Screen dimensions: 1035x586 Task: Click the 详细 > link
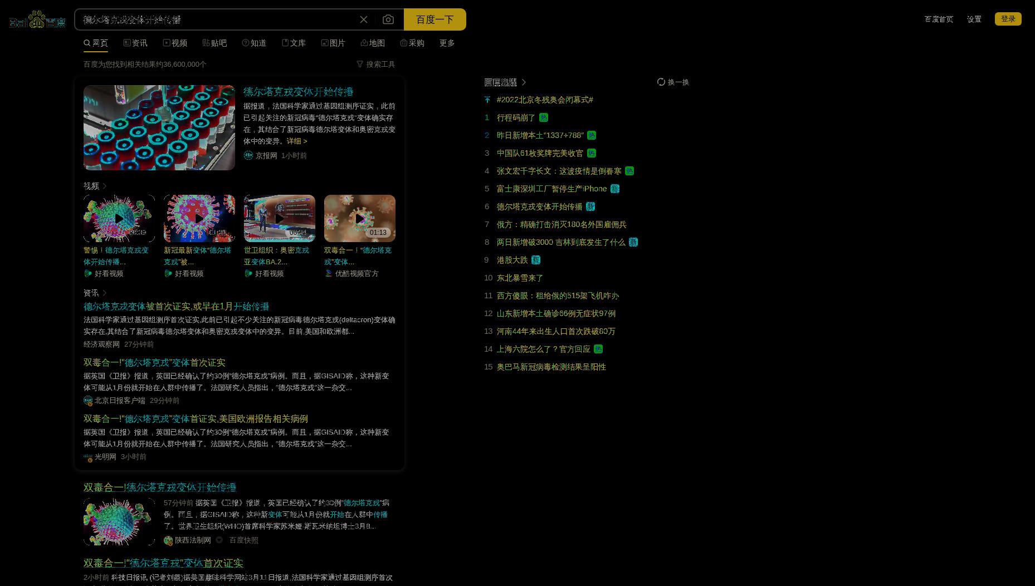coord(297,141)
